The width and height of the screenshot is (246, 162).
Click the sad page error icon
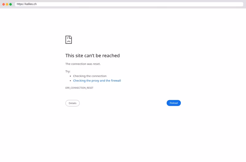(x=69, y=40)
